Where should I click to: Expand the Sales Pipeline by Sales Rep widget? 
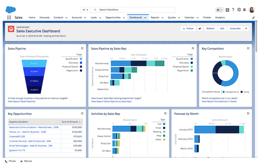pos(193,48)
